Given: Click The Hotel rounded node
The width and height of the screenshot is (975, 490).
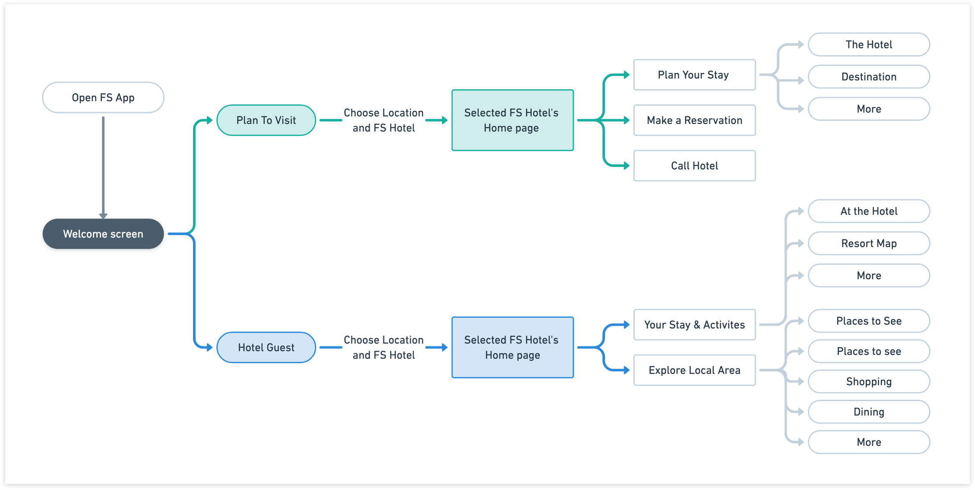Looking at the screenshot, I should (x=868, y=44).
